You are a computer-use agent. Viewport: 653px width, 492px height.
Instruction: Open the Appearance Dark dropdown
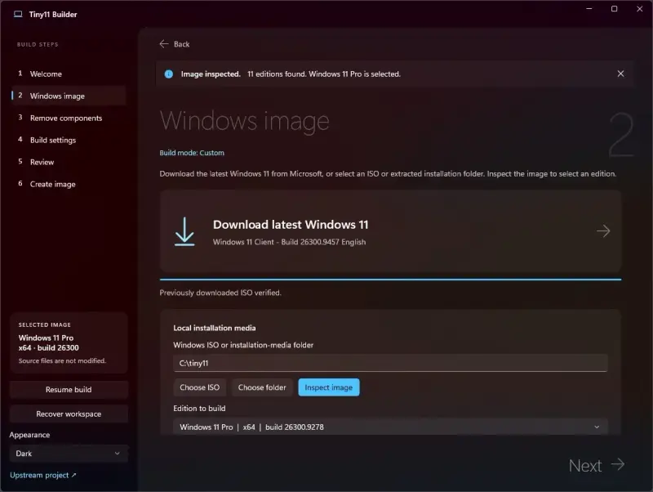pos(69,454)
